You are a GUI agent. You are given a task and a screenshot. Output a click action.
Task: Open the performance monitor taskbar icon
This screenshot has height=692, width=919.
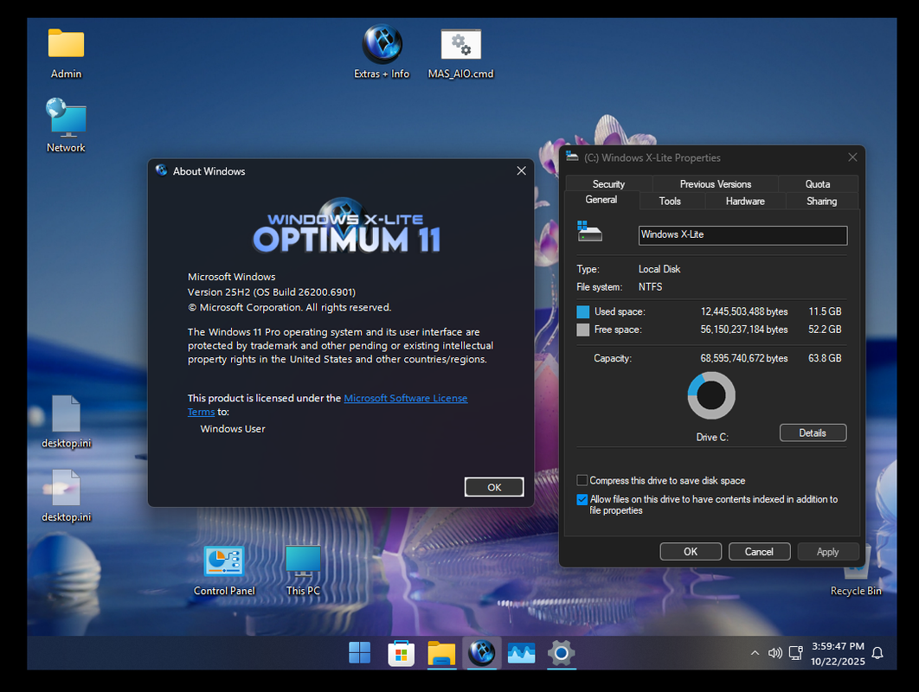point(521,653)
